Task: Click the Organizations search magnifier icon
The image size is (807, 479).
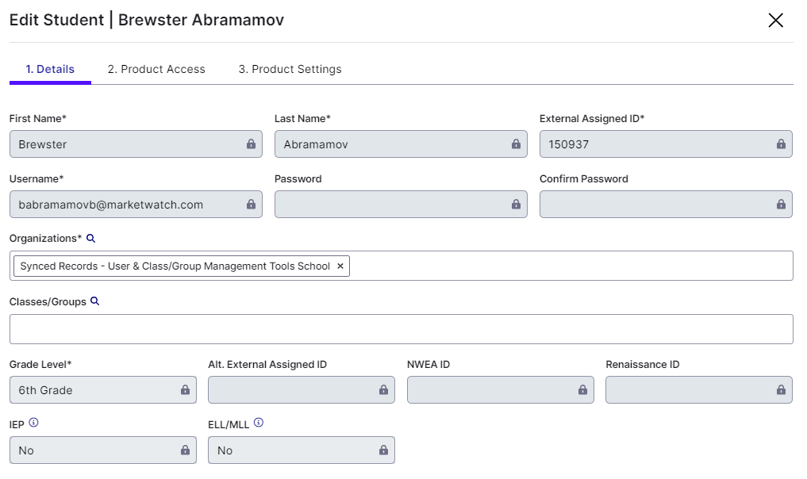Action: tap(90, 238)
